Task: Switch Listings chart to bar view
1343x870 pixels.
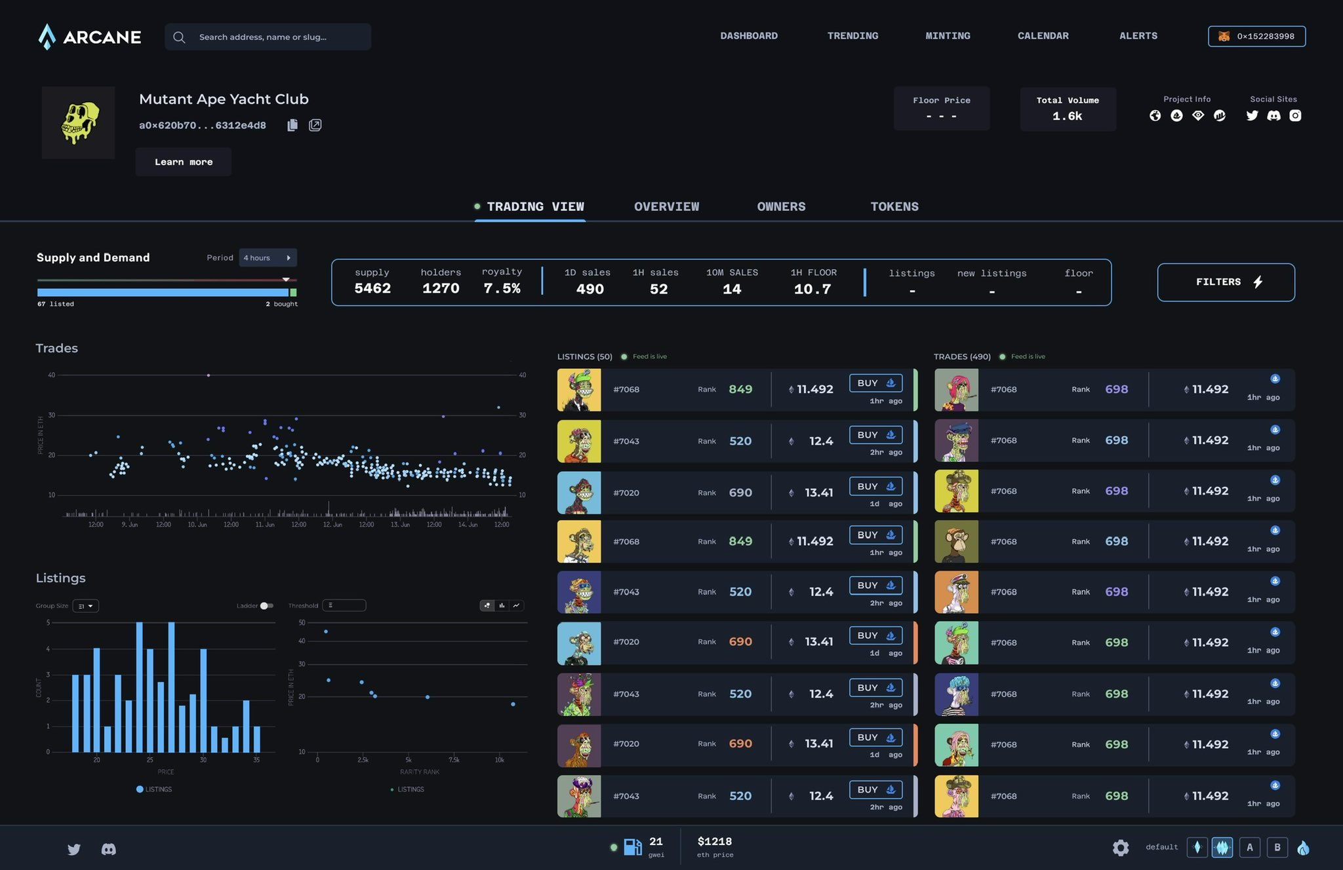Action: tap(502, 605)
